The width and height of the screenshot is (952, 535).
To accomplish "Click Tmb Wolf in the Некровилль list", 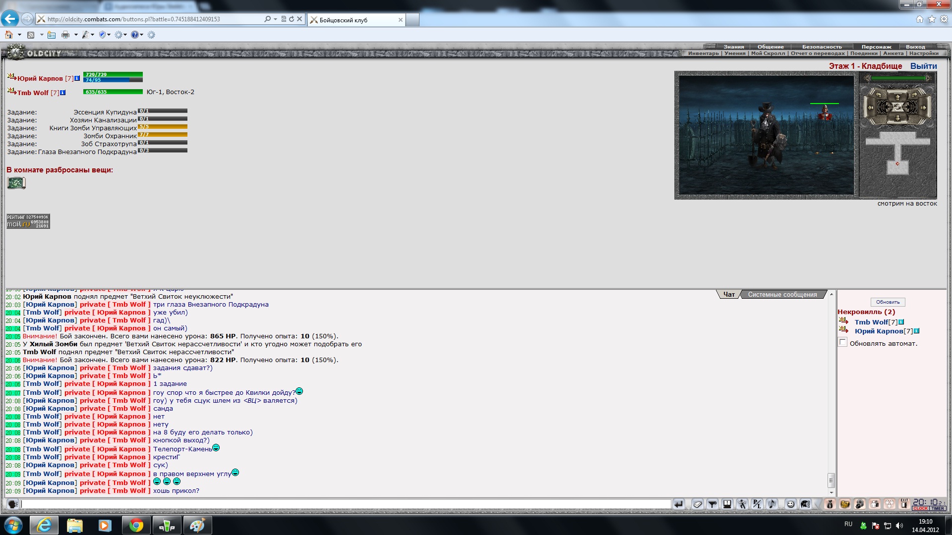I will [x=871, y=322].
